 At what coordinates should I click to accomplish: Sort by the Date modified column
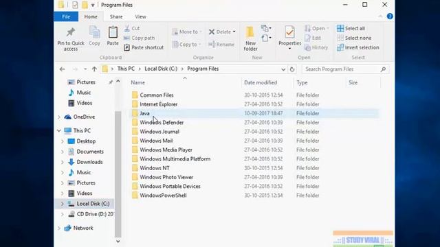click(x=261, y=82)
